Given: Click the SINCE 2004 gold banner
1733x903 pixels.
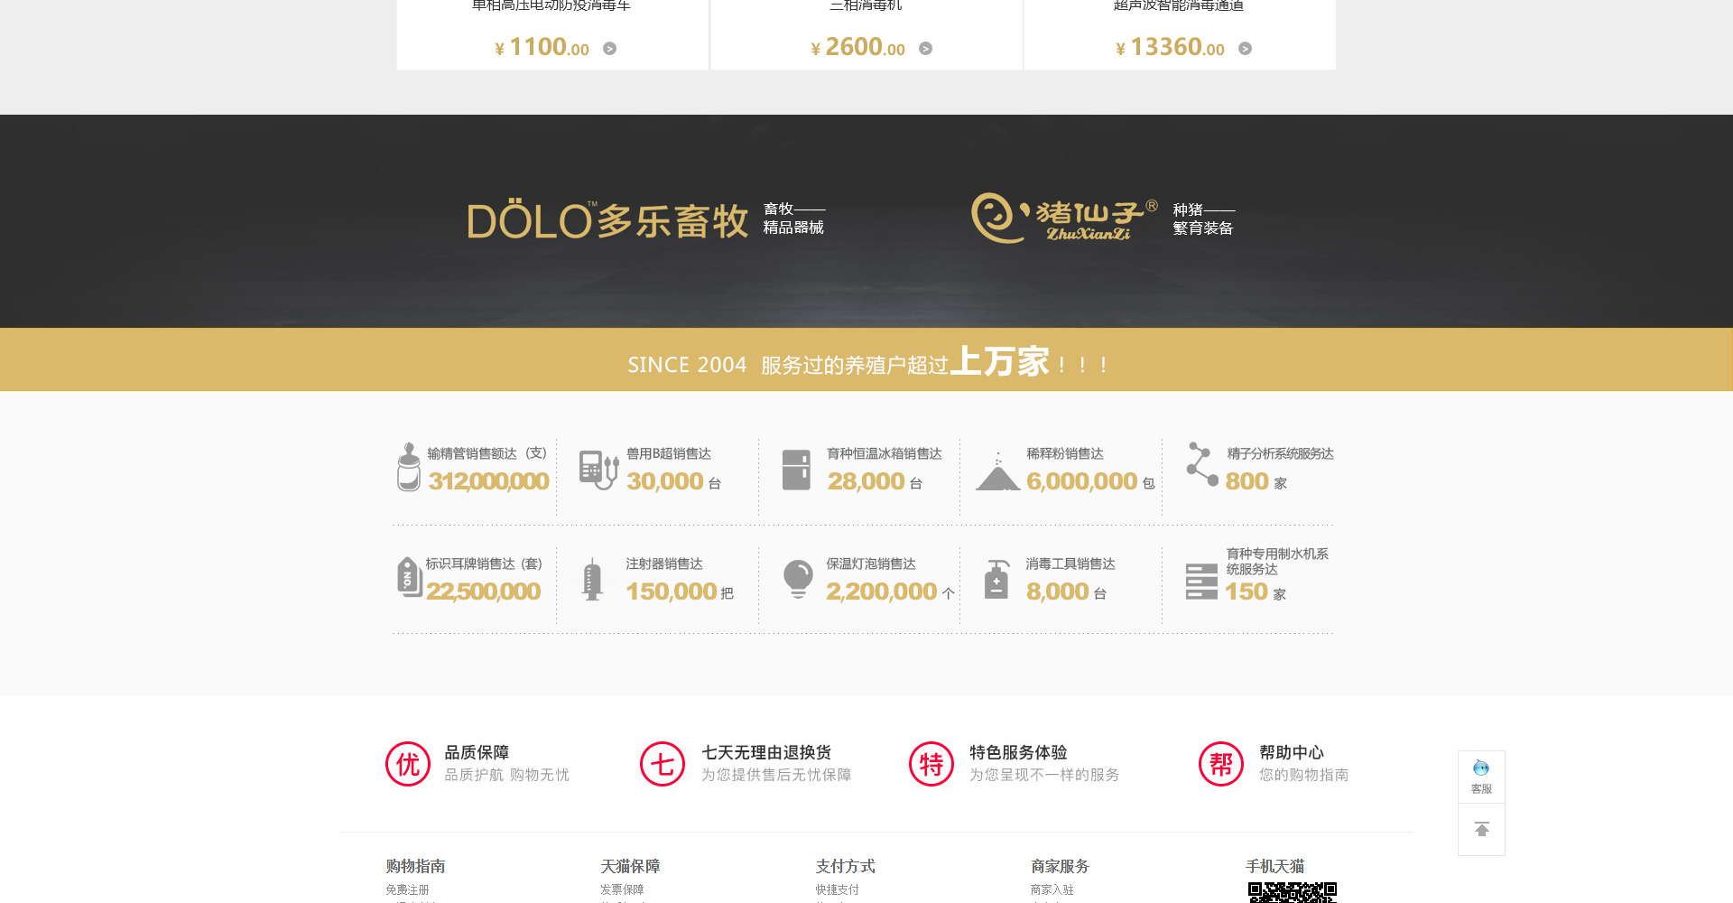Looking at the screenshot, I should (x=866, y=360).
